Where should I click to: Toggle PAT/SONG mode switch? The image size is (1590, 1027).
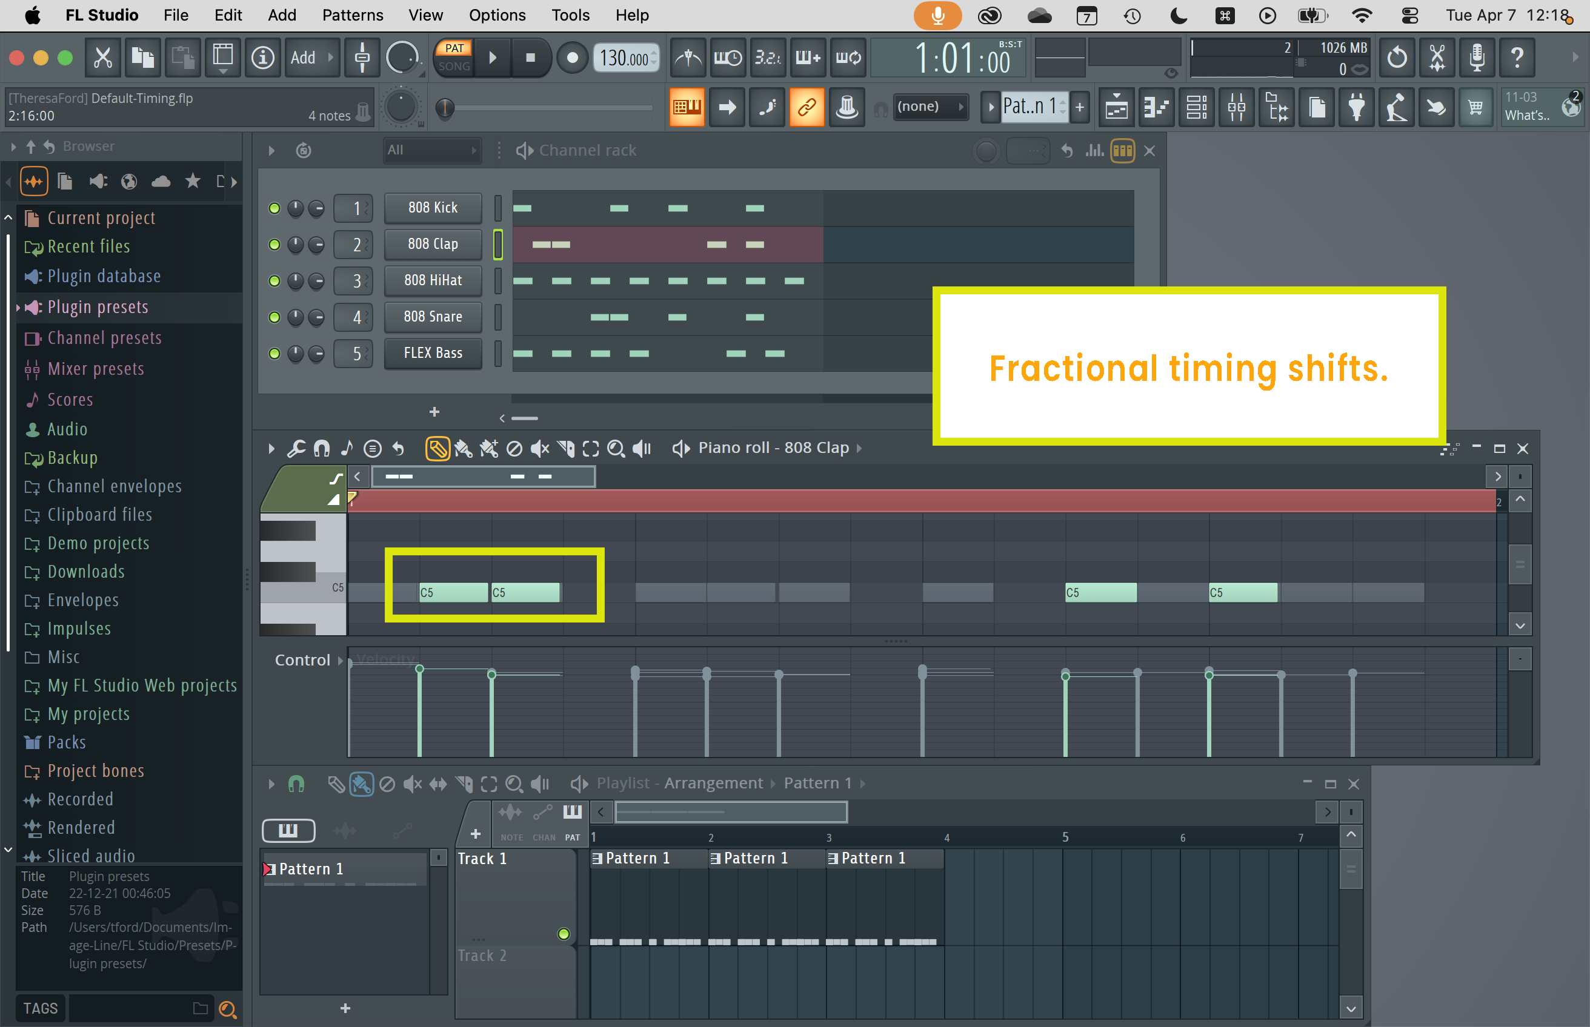point(454,58)
